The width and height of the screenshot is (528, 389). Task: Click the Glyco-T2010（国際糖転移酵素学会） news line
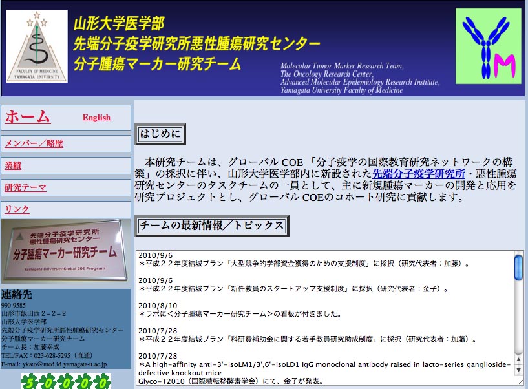(x=231, y=381)
